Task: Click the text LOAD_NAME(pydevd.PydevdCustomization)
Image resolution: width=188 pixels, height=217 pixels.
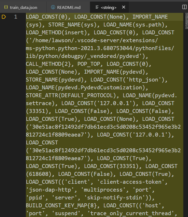Action: pyautogui.click(x=85, y=88)
